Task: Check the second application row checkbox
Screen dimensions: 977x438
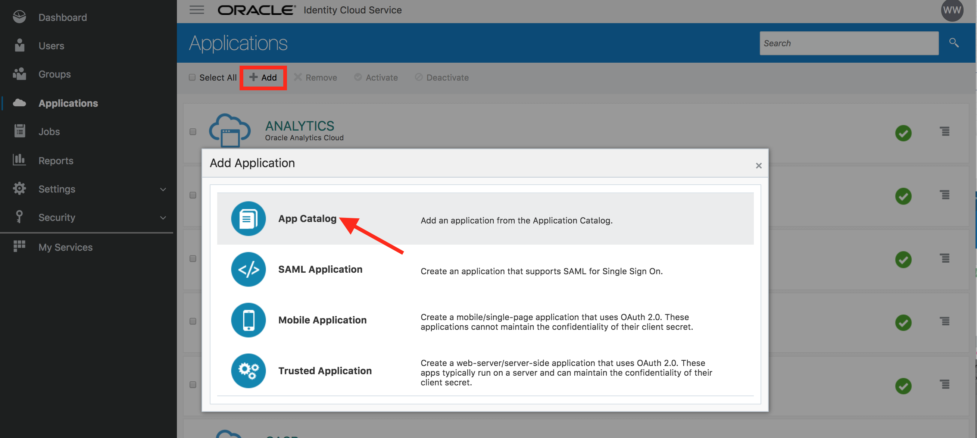Action: (x=193, y=195)
